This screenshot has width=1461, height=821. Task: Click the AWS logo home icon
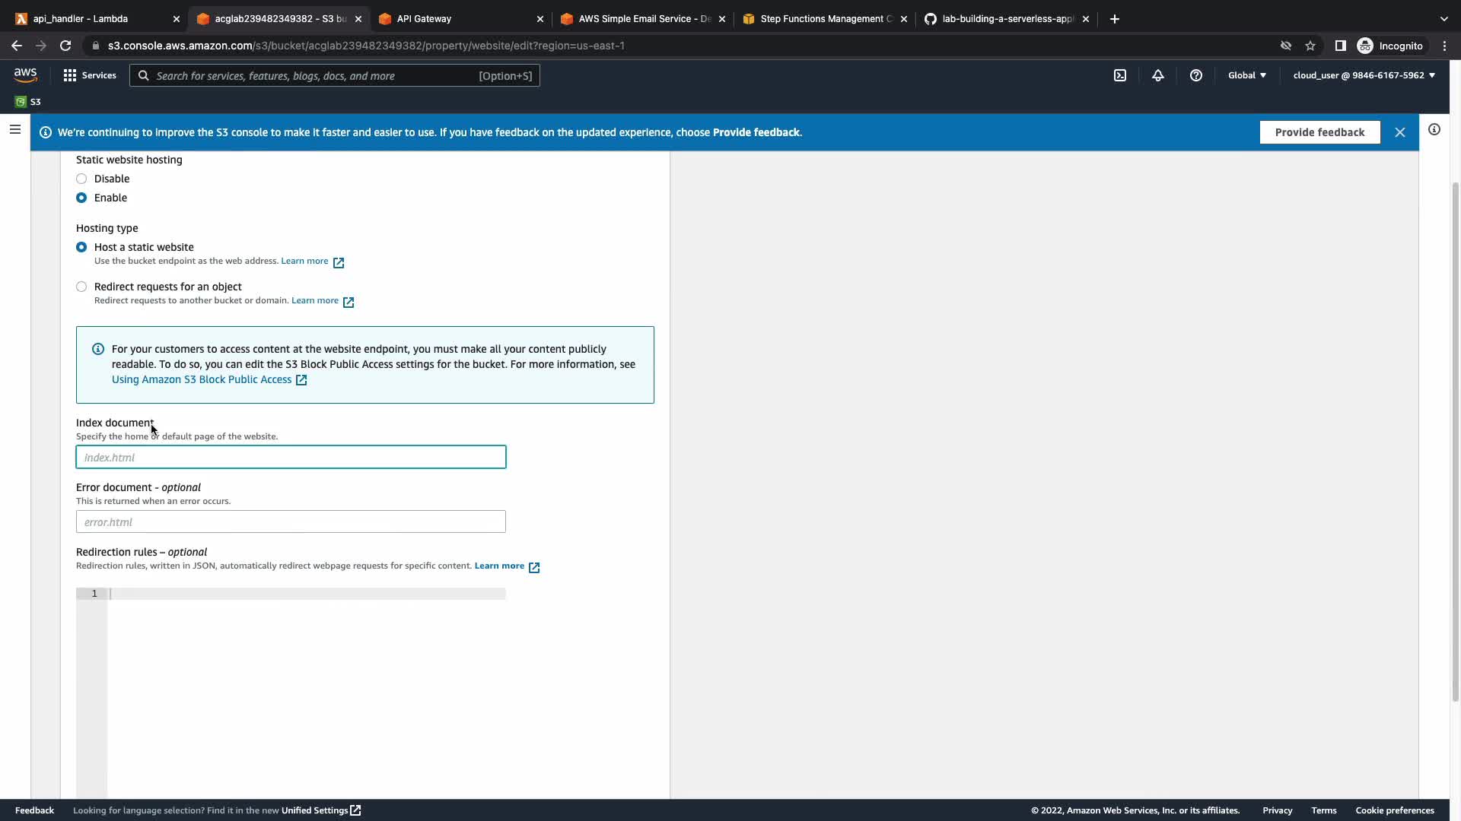tap(25, 74)
